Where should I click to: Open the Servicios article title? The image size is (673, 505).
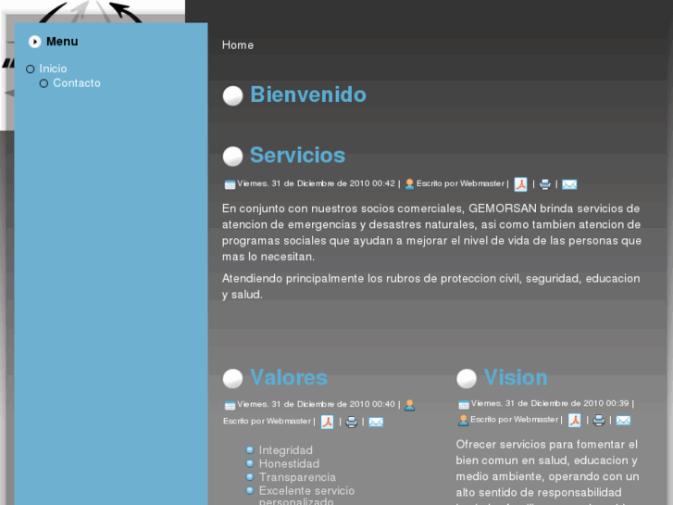tap(297, 155)
